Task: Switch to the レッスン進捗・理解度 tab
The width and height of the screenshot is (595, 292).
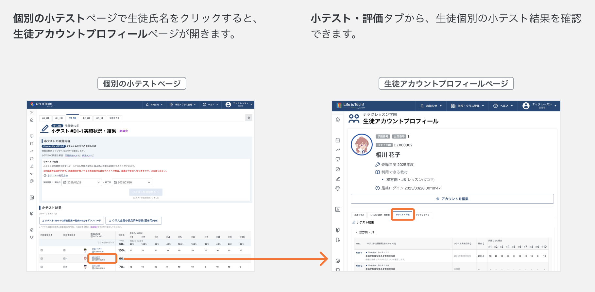Action: 380,215
